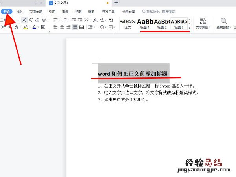
Task: Apply the 标题 2 style
Action: pyautogui.click(x=162, y=24)
